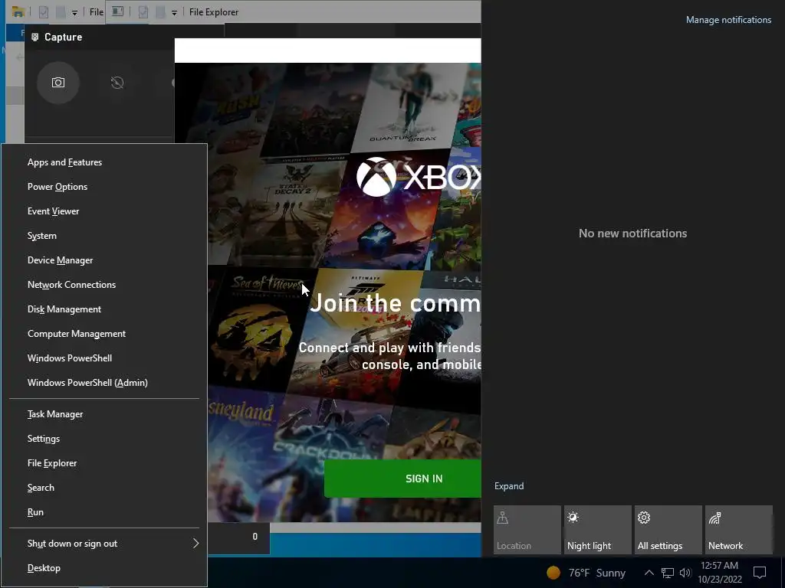Open the Network quick action tile

[x=739, y=530]
